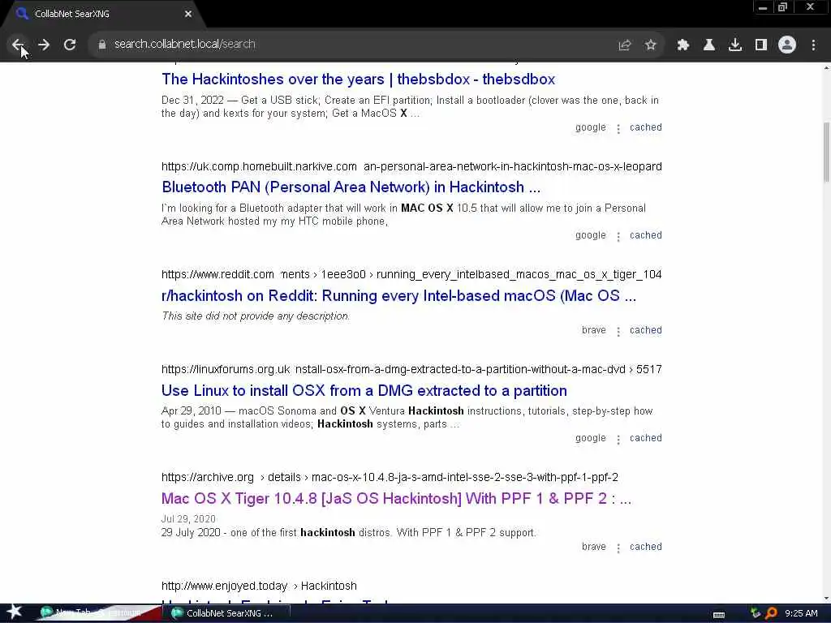Select the CollabNet SearXNG browser tab
The height and width of the screenshot is (623, 831).
click(101, 14)
